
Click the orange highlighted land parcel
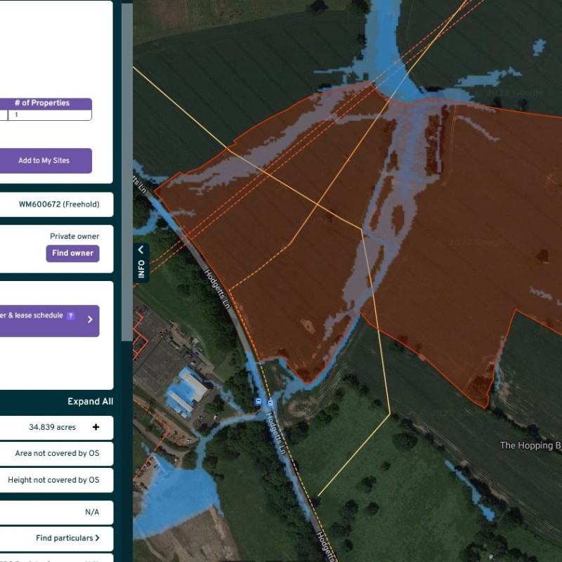pyautogui.click(x=450, y=232)
